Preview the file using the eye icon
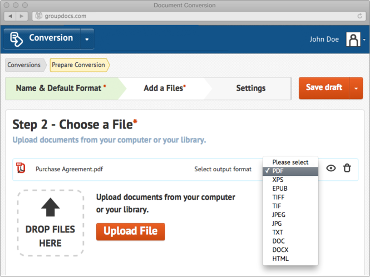The image size is (370, 277). click(x=331, y=168)
